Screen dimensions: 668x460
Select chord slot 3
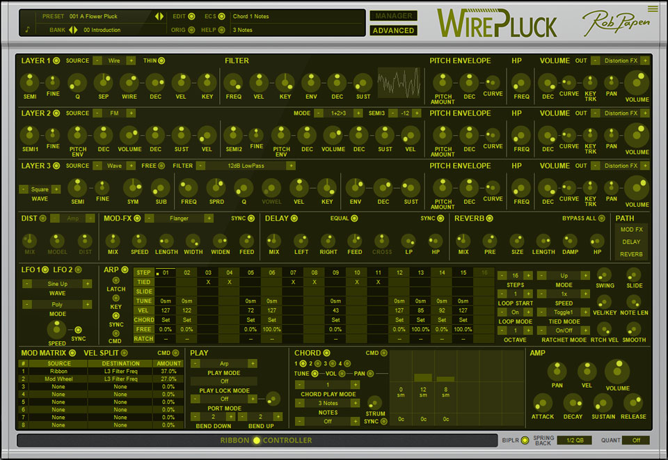[333, 363]
